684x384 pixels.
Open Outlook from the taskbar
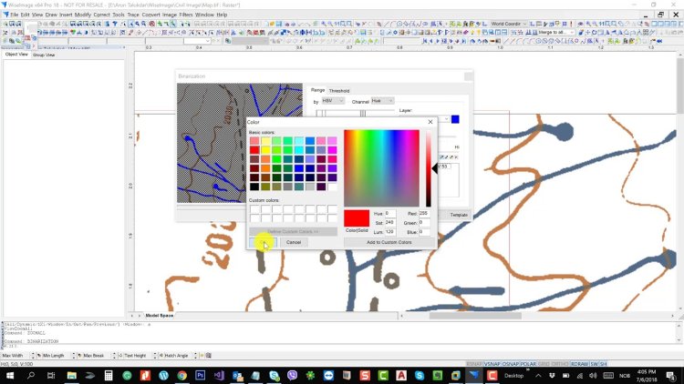click(x=237, y=375)
